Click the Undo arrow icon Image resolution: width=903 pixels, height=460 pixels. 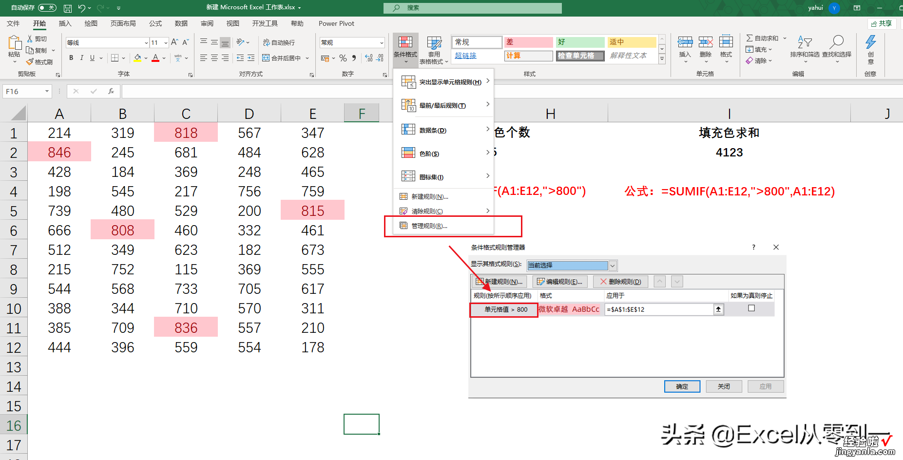point(81,8)
